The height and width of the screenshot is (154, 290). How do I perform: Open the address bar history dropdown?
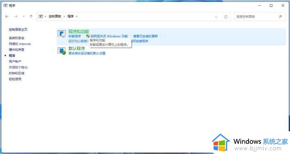point(216,17)
